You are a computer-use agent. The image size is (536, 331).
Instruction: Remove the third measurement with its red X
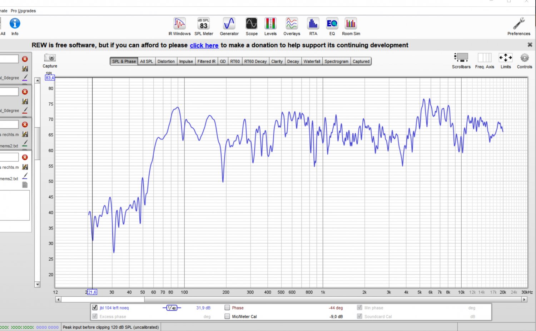25,124
